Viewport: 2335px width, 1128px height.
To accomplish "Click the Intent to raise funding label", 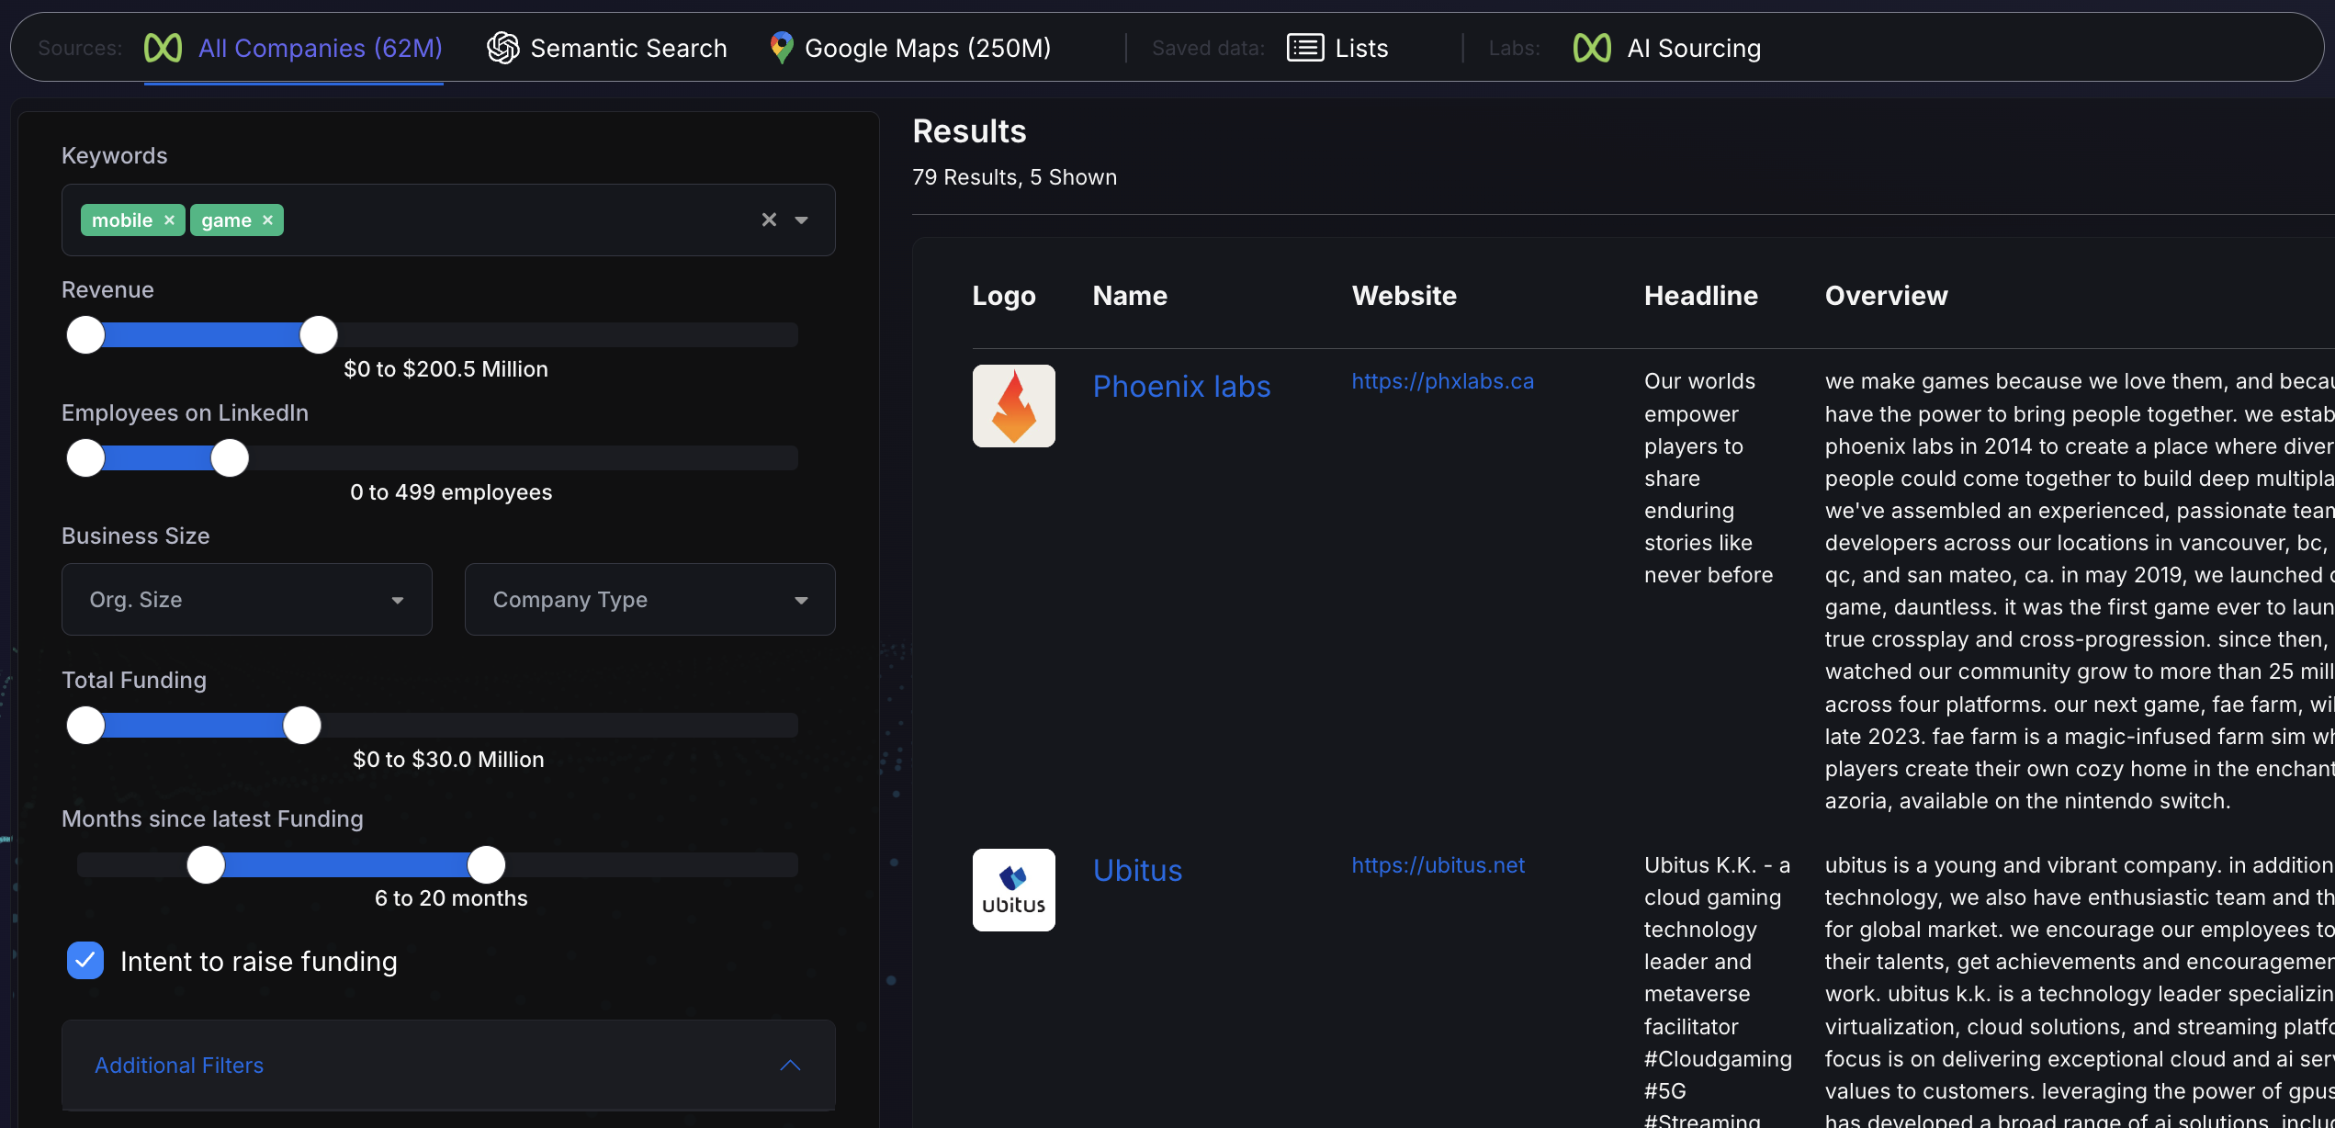I will coord(259,962).
